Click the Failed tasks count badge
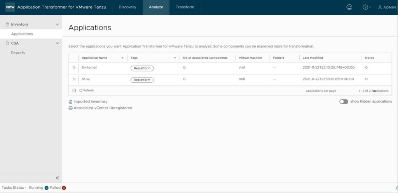This screenshot has width=398, height=193. (64, 188)
